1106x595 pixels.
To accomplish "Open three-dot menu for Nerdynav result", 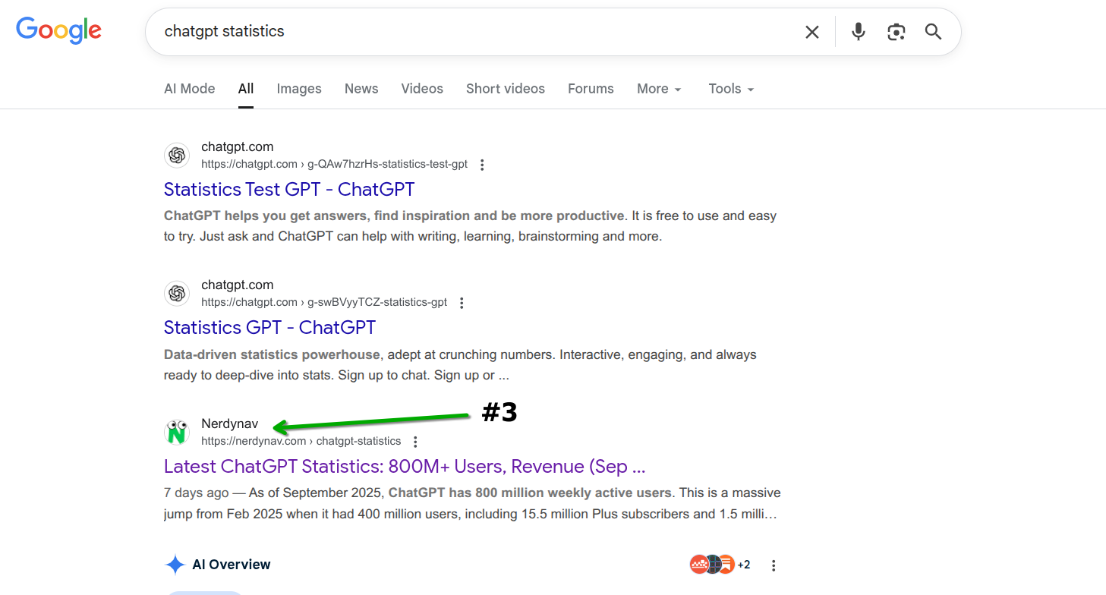I will pyautogui.click(x=415, y=442).
